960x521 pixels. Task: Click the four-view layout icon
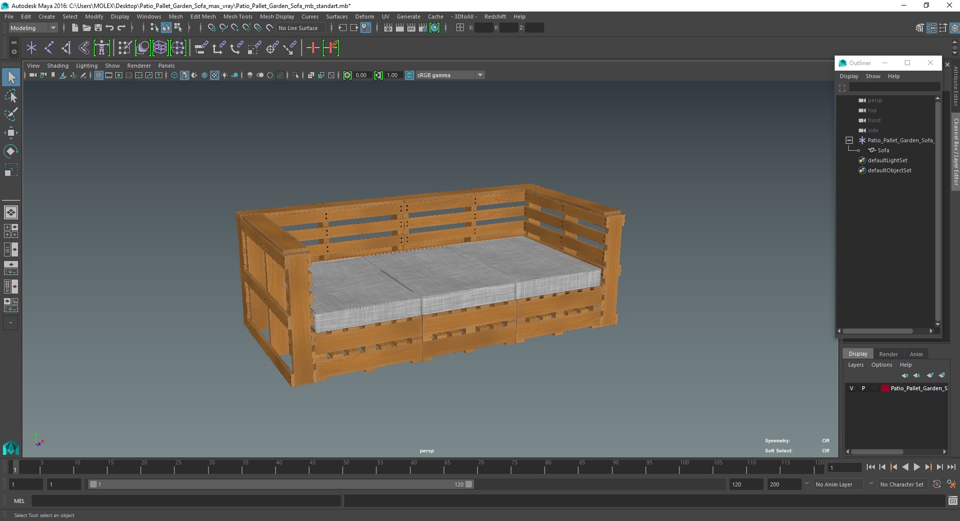[x=11, y=231]
